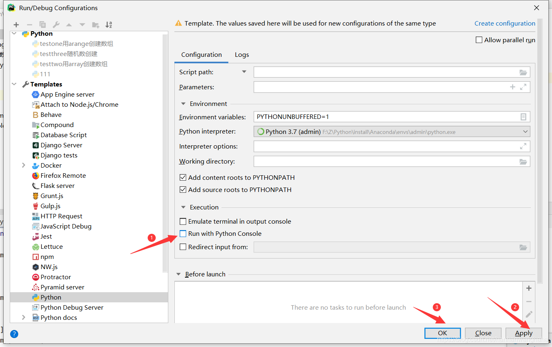
Task: Click the Remove Configuration minus icon
Action: (29, 25)
